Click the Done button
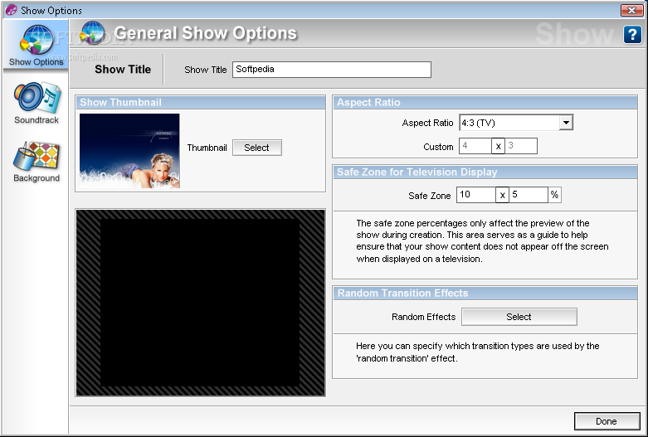Image resolution: width=648 pixels, height=437 pixels. click(x=607, y=421)
